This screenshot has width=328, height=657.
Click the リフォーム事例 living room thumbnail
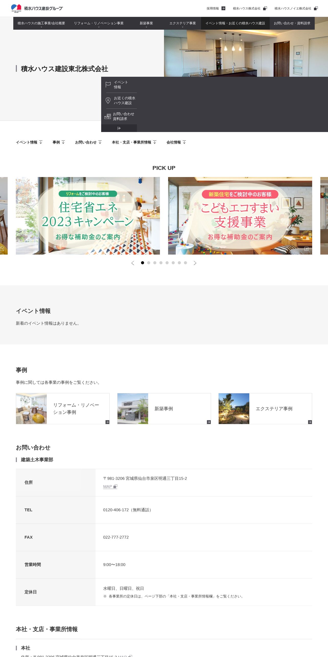tap(31, 409)
